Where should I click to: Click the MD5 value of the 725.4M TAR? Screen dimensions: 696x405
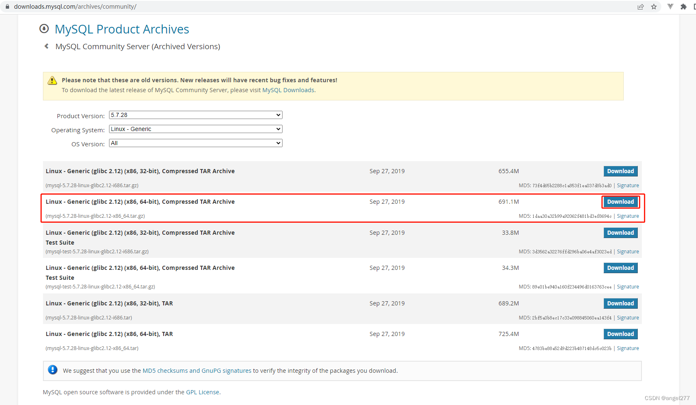point(572,348)
